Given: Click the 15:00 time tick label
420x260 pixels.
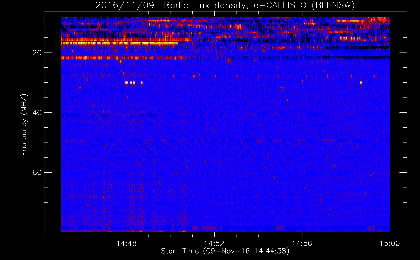Looking at the screenshot, I should [390, 244].
